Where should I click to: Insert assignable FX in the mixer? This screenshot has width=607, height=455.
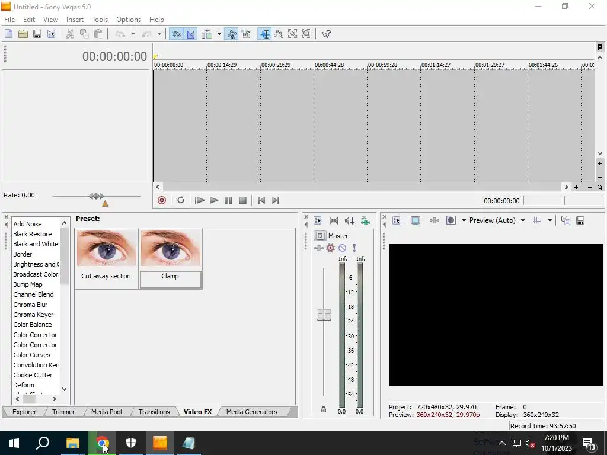365,220
